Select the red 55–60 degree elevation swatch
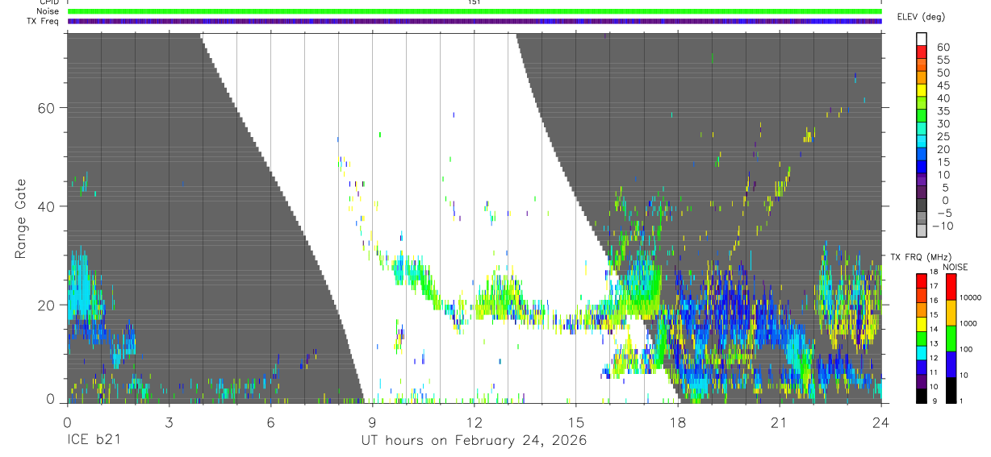This screenshot has height=457, width=991. 922,52
